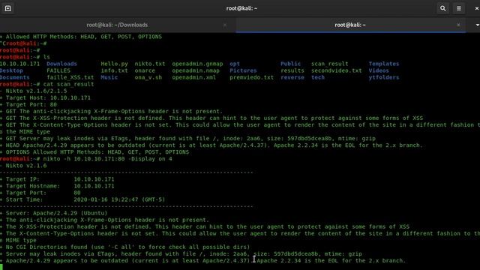
Task: Expand the tab list dropdown arrow
Action: pyautogui.click(x=477, y=25)
